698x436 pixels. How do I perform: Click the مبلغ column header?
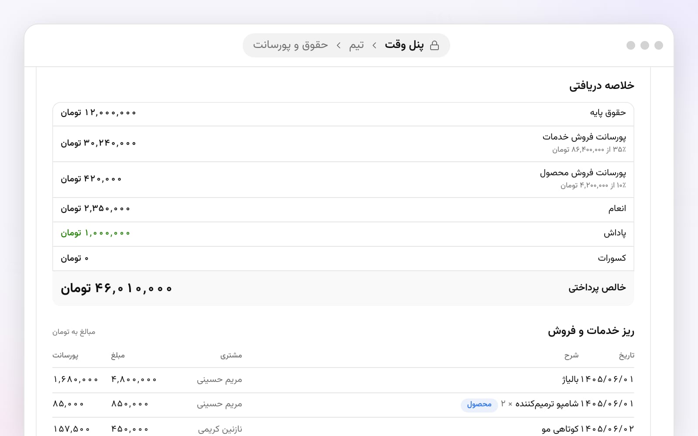pos(118,355)
